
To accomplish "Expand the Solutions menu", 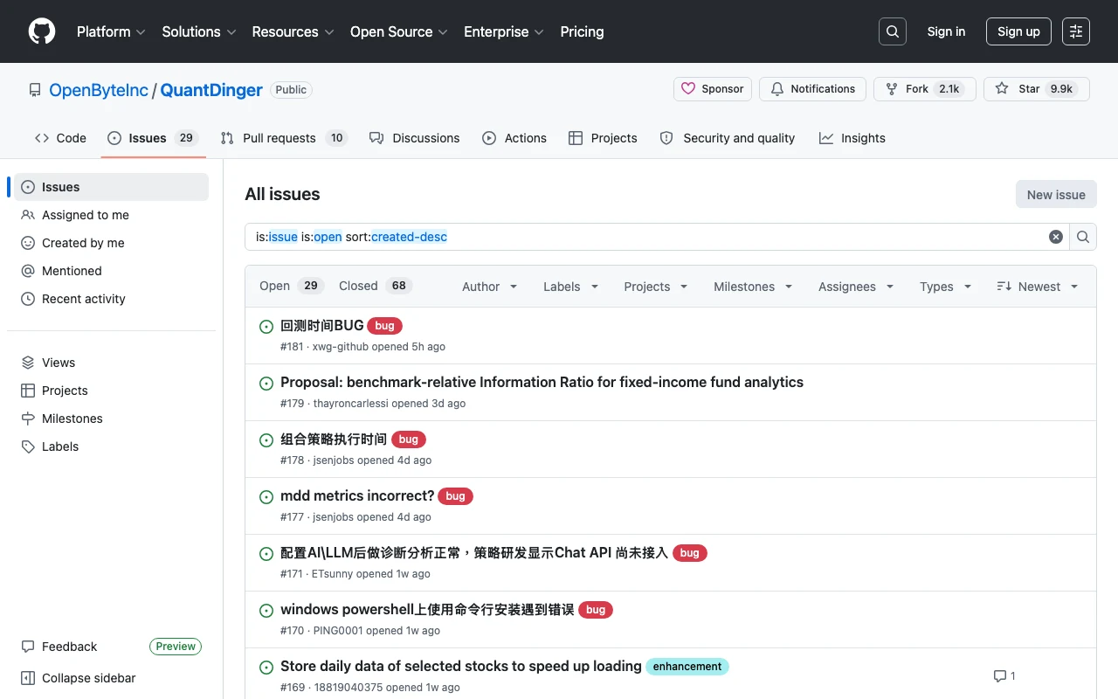I will point(199,31).
